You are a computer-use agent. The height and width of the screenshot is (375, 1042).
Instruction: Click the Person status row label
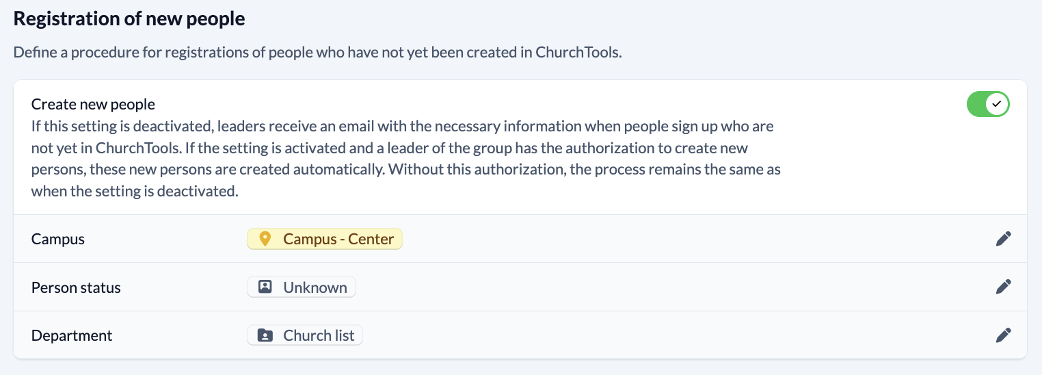(76, 287)
